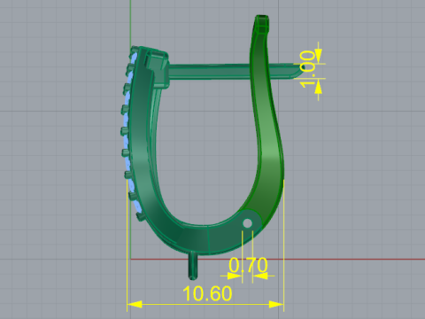Select the 0.70 hole dimension text

click(248, 265)
